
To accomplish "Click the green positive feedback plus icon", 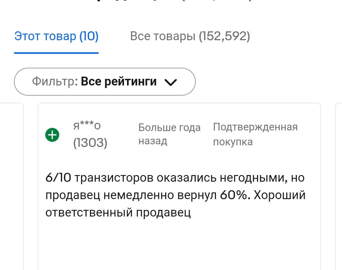I will [52, 135].
